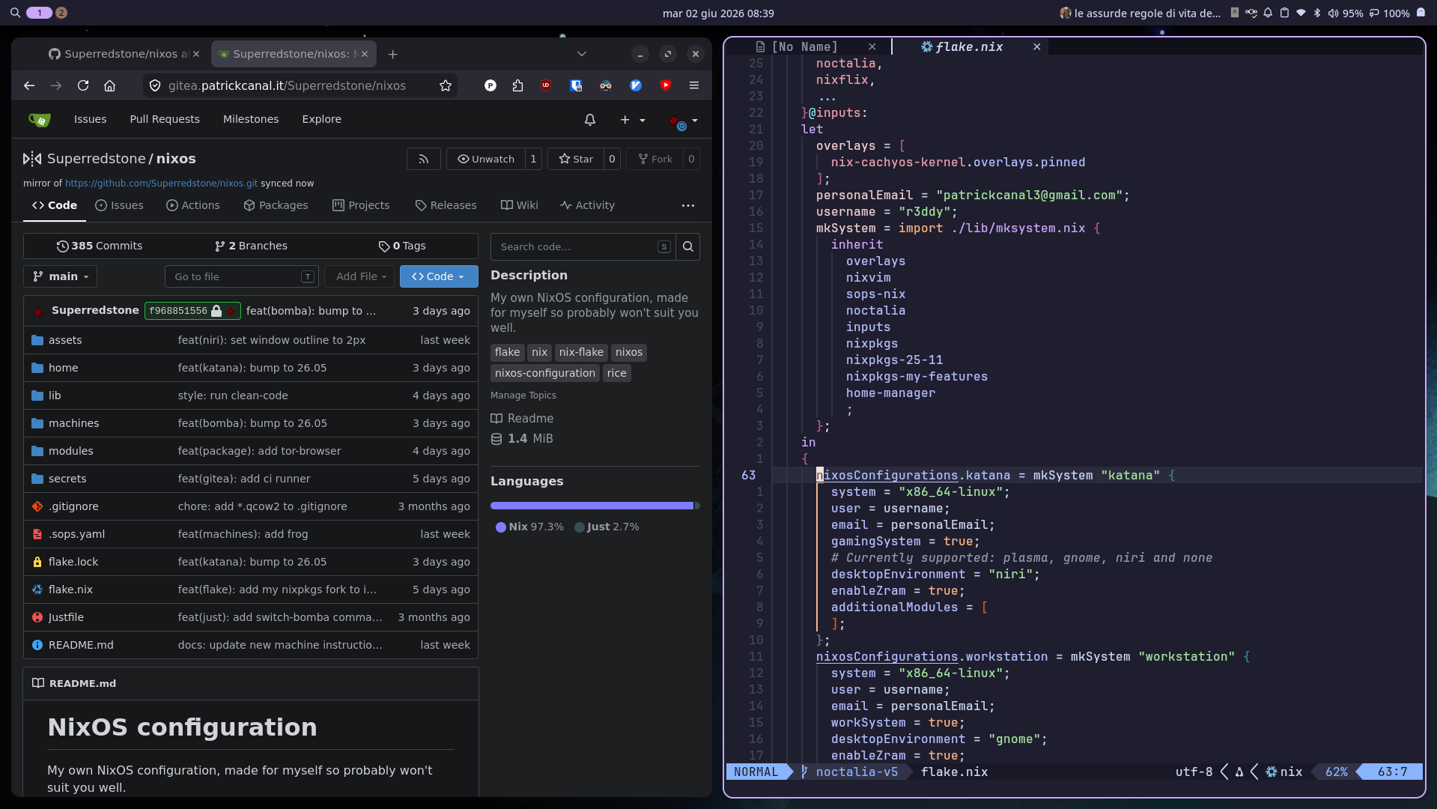Open the browser hamburger menu

coord(694,86)
